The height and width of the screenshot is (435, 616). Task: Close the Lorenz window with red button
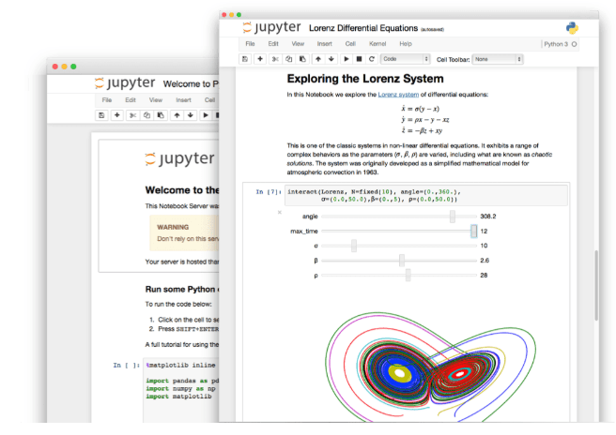(223, 15)
